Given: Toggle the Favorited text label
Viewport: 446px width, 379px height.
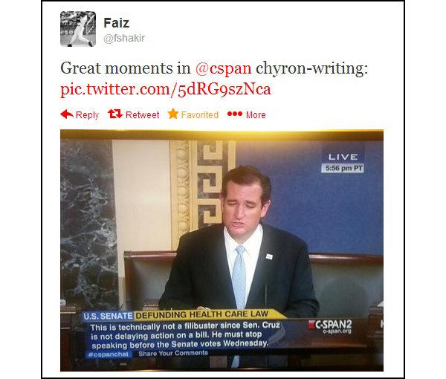Looking at the screenshot, I should [200, 115].
